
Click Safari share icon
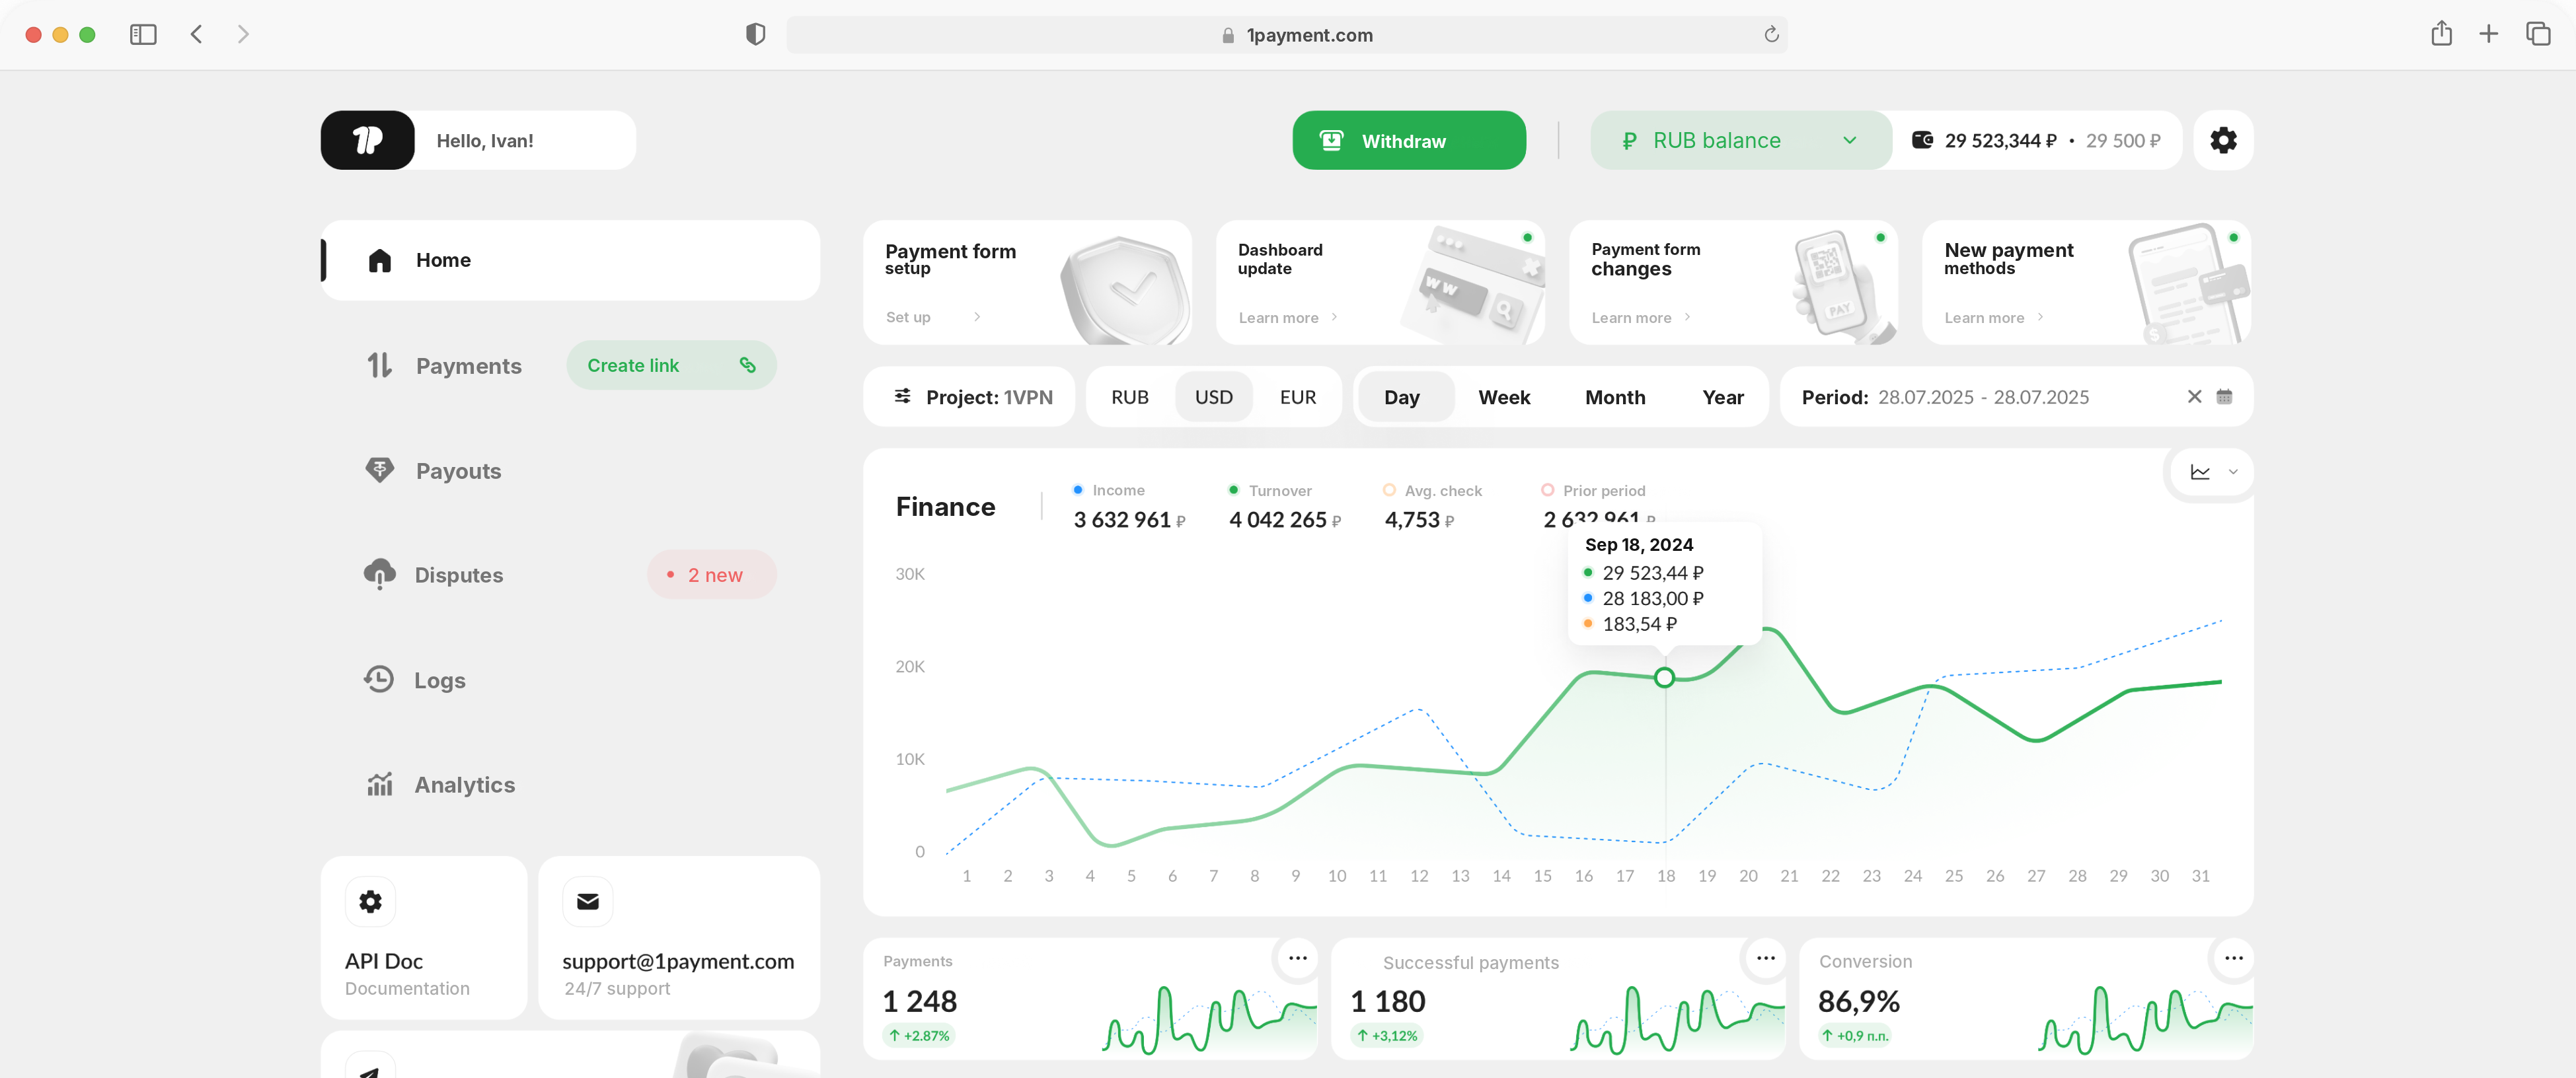point(2441,33)
